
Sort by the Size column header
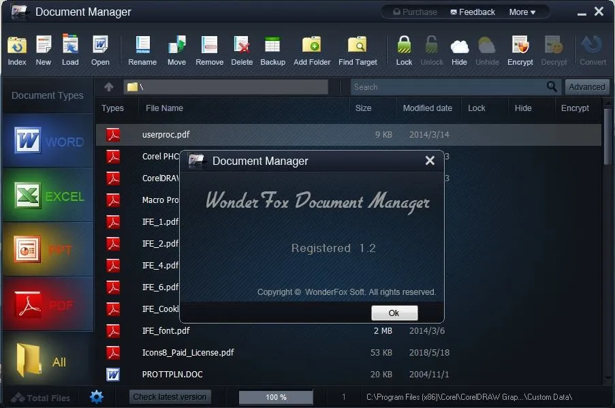point(363,108)
